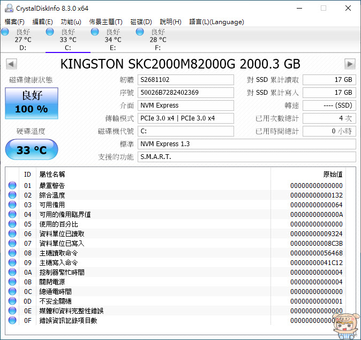Click the ID column header
The image size is (361, 340).
27,174
